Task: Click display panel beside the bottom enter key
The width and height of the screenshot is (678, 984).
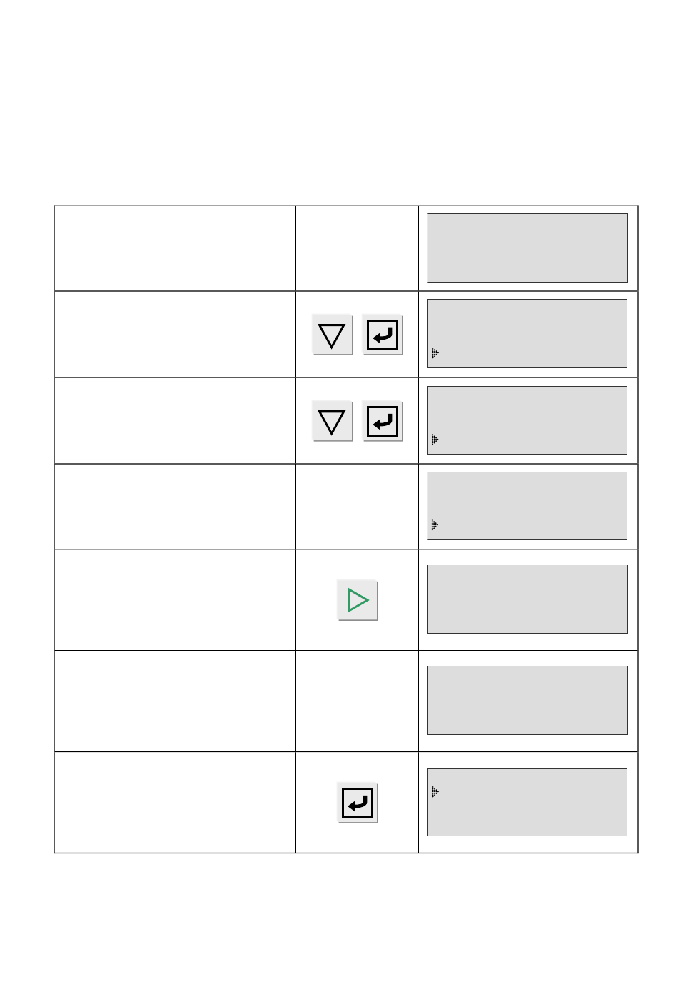Action: click(x=527, y=802)
